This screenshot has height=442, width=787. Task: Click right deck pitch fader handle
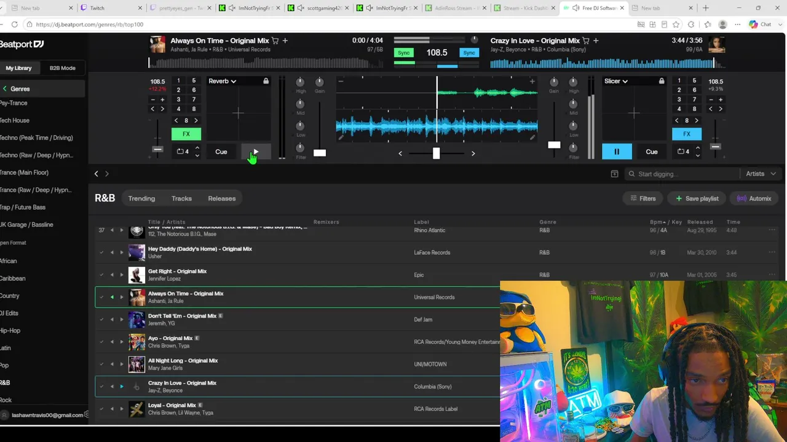click(715, 147)
